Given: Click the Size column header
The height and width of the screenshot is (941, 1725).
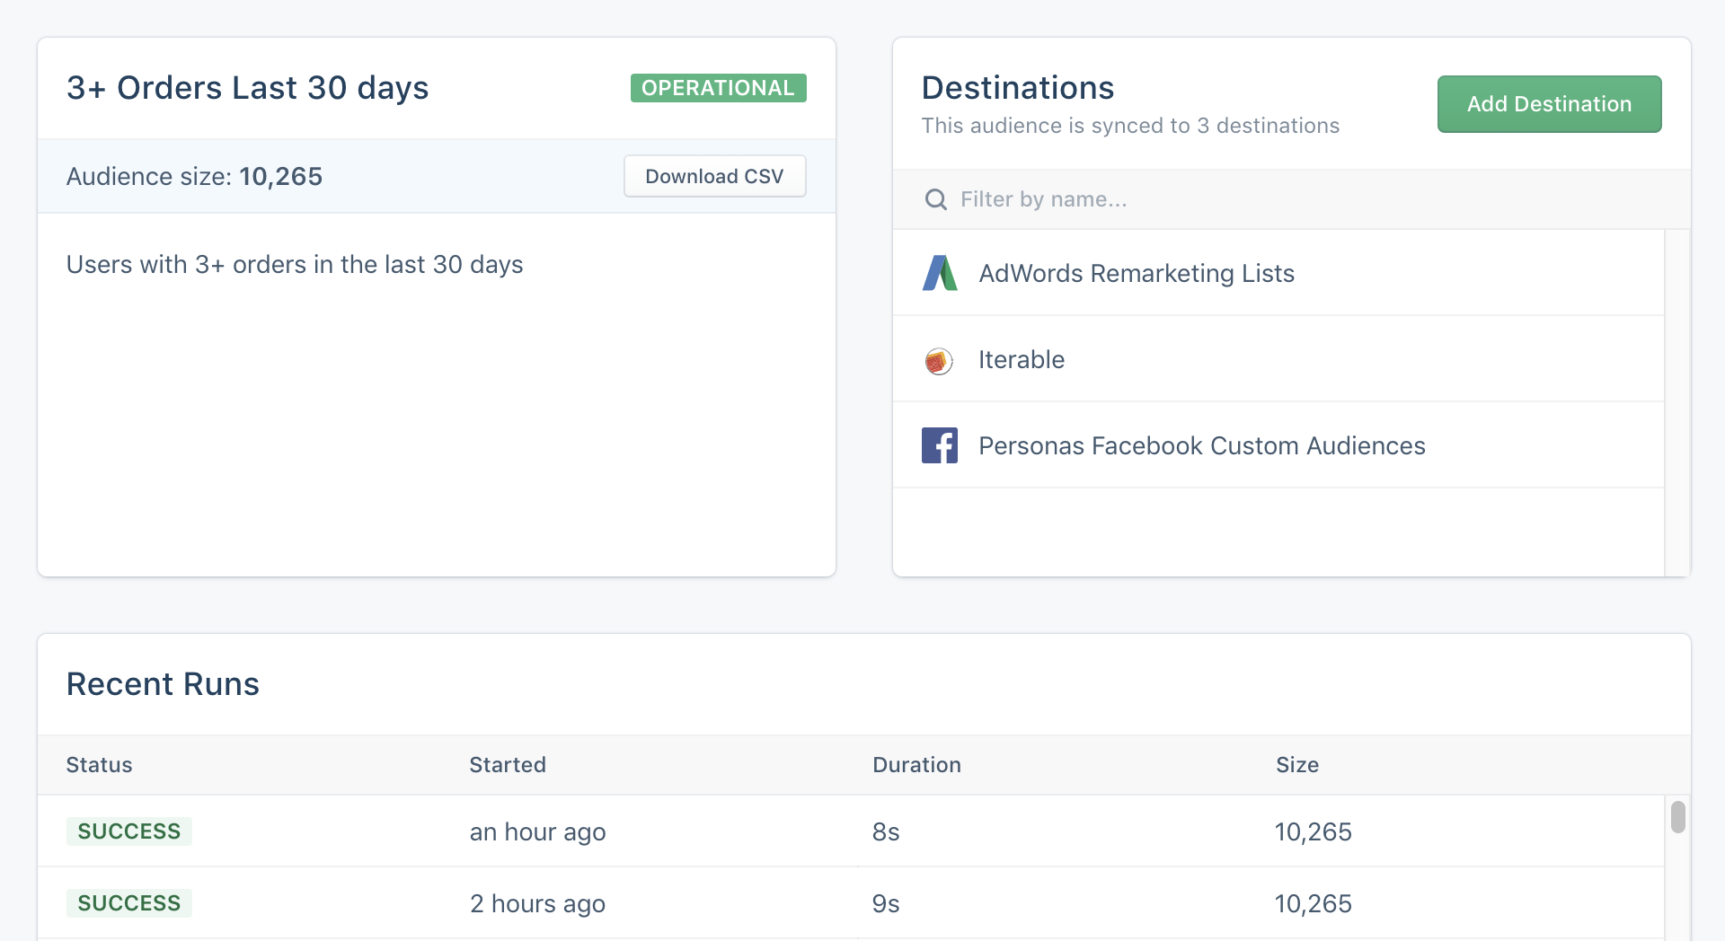Looking at the screenshot, I should [x=1297, y=765].
